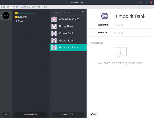Add a new vault with plus button

pos(6,114)
